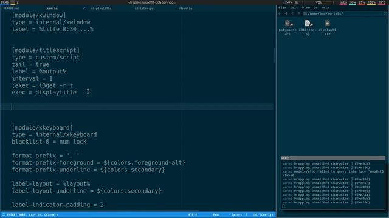The width and height of the screenshot is (389, 218).
Task: Click the 100% battery module in polybar
Action: pyautogui.click(x=371, y=2)
